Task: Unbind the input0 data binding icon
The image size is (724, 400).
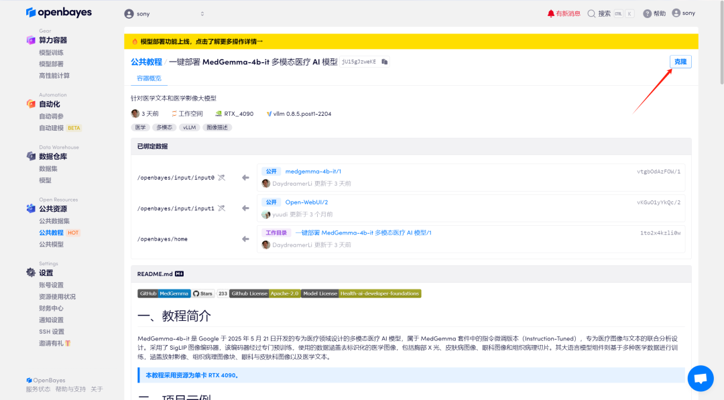Action: [222, 178]
